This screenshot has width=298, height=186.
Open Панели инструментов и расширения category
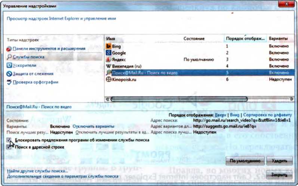click(x=49, y=49)
